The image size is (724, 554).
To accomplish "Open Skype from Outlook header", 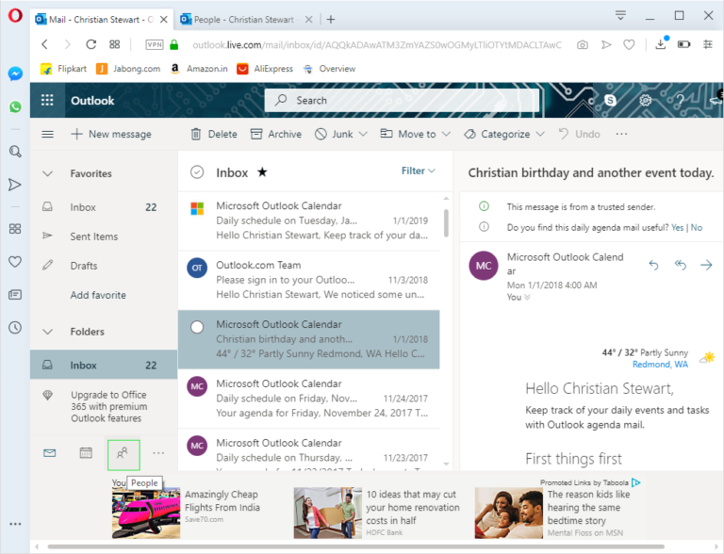I will tap(611, 100).
